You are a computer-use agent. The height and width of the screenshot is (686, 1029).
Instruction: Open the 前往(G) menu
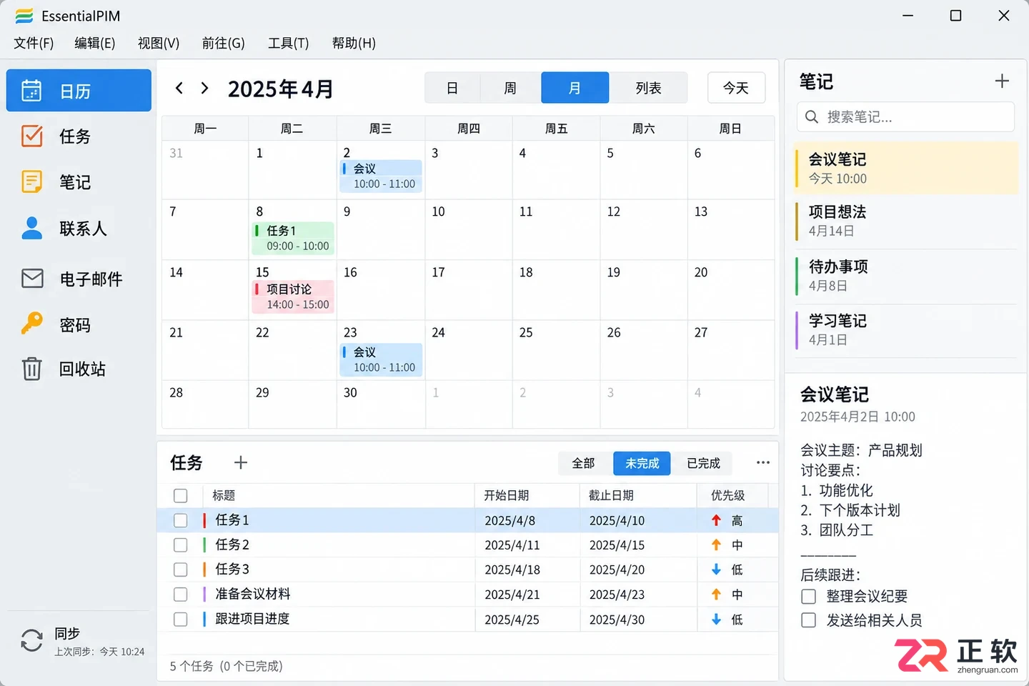click(223, 43)
